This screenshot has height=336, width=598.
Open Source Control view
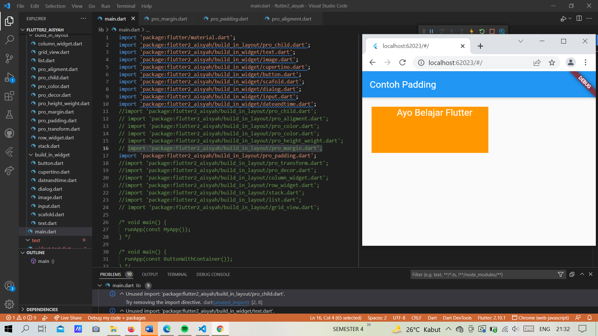9,58
